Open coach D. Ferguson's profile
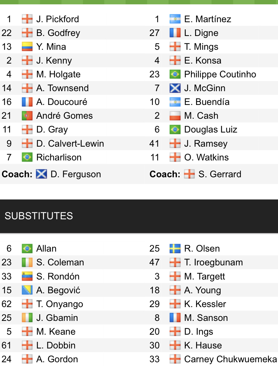 76,174
